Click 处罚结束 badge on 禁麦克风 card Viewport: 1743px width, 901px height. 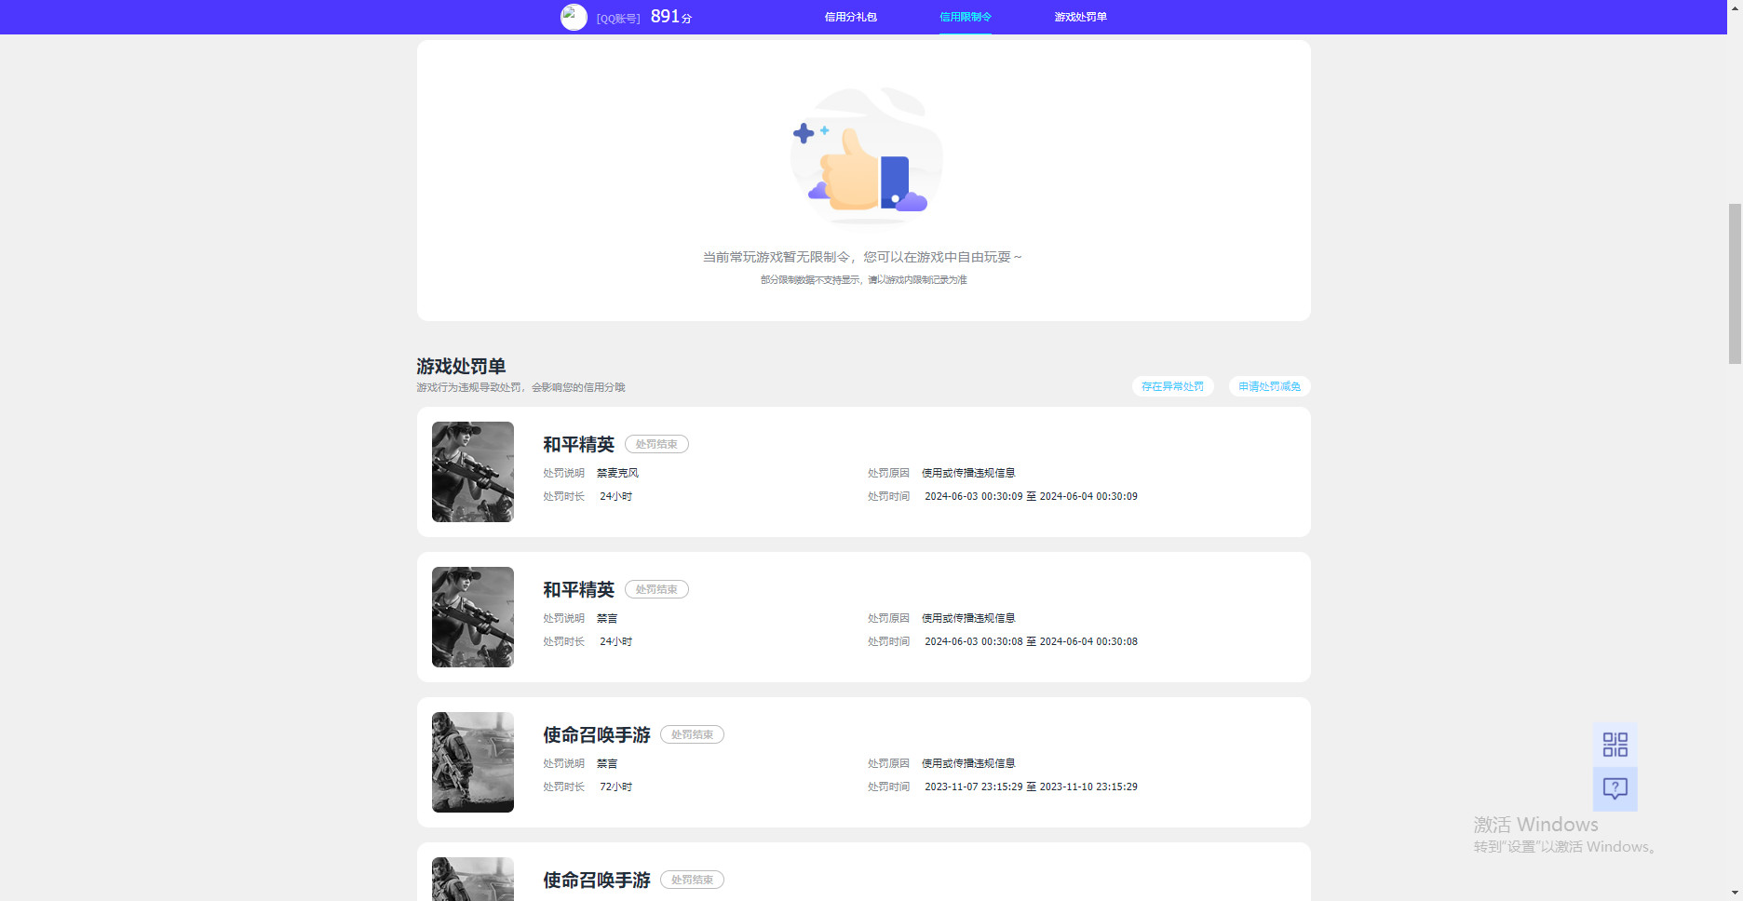pyautogui.click(x=656, y=444)
